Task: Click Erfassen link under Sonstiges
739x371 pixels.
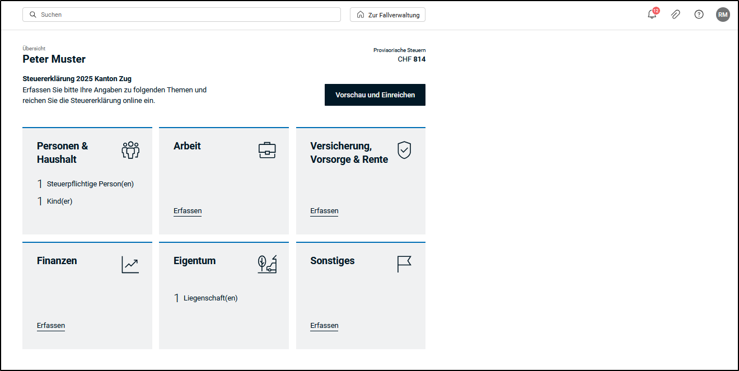Action: [324, 326]
